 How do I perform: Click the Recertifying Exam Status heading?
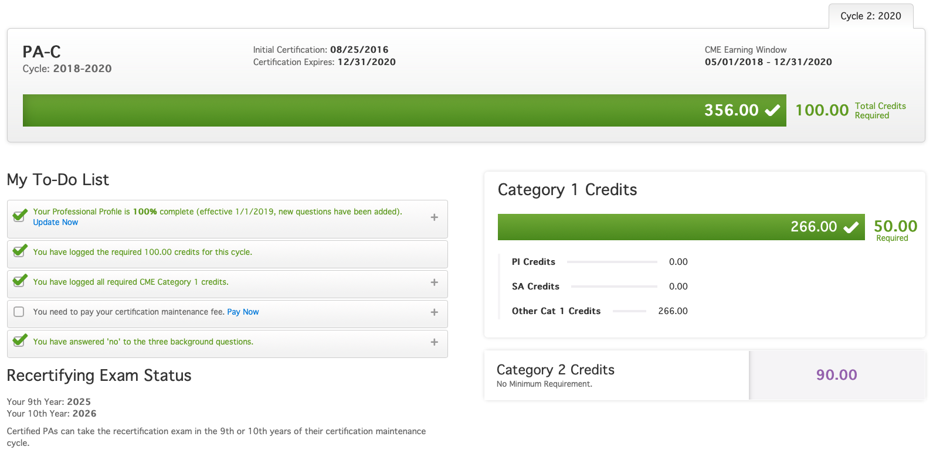click(x=99, y=376)
